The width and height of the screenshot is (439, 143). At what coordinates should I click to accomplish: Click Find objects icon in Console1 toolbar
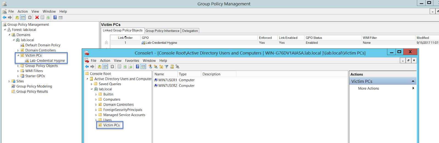172,67
